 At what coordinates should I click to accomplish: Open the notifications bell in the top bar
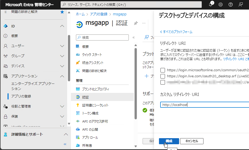pos(211,4)
